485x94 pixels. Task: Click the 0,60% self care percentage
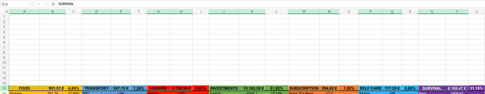pos(410,88)
